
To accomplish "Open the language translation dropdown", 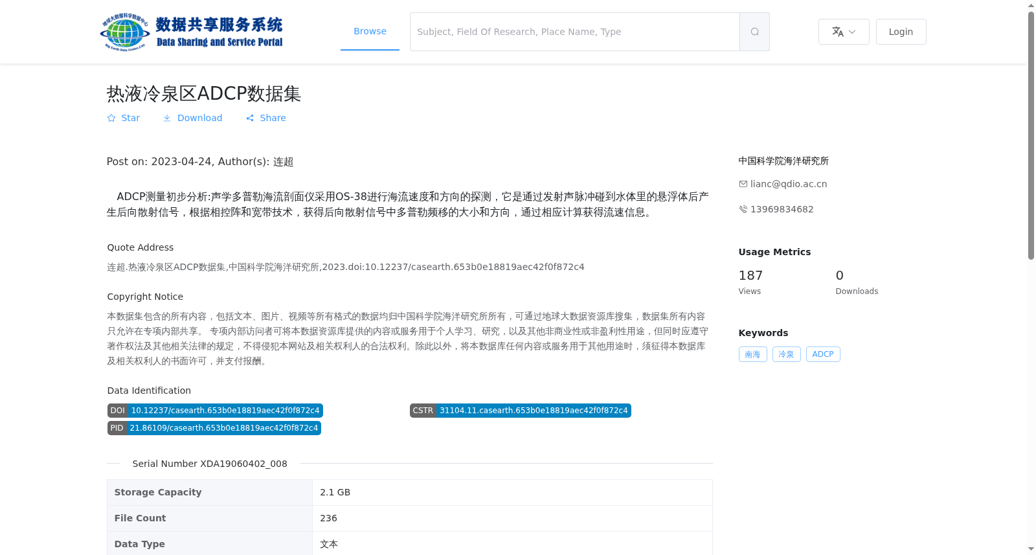I will pyautogui.click(x=844, y=32).
